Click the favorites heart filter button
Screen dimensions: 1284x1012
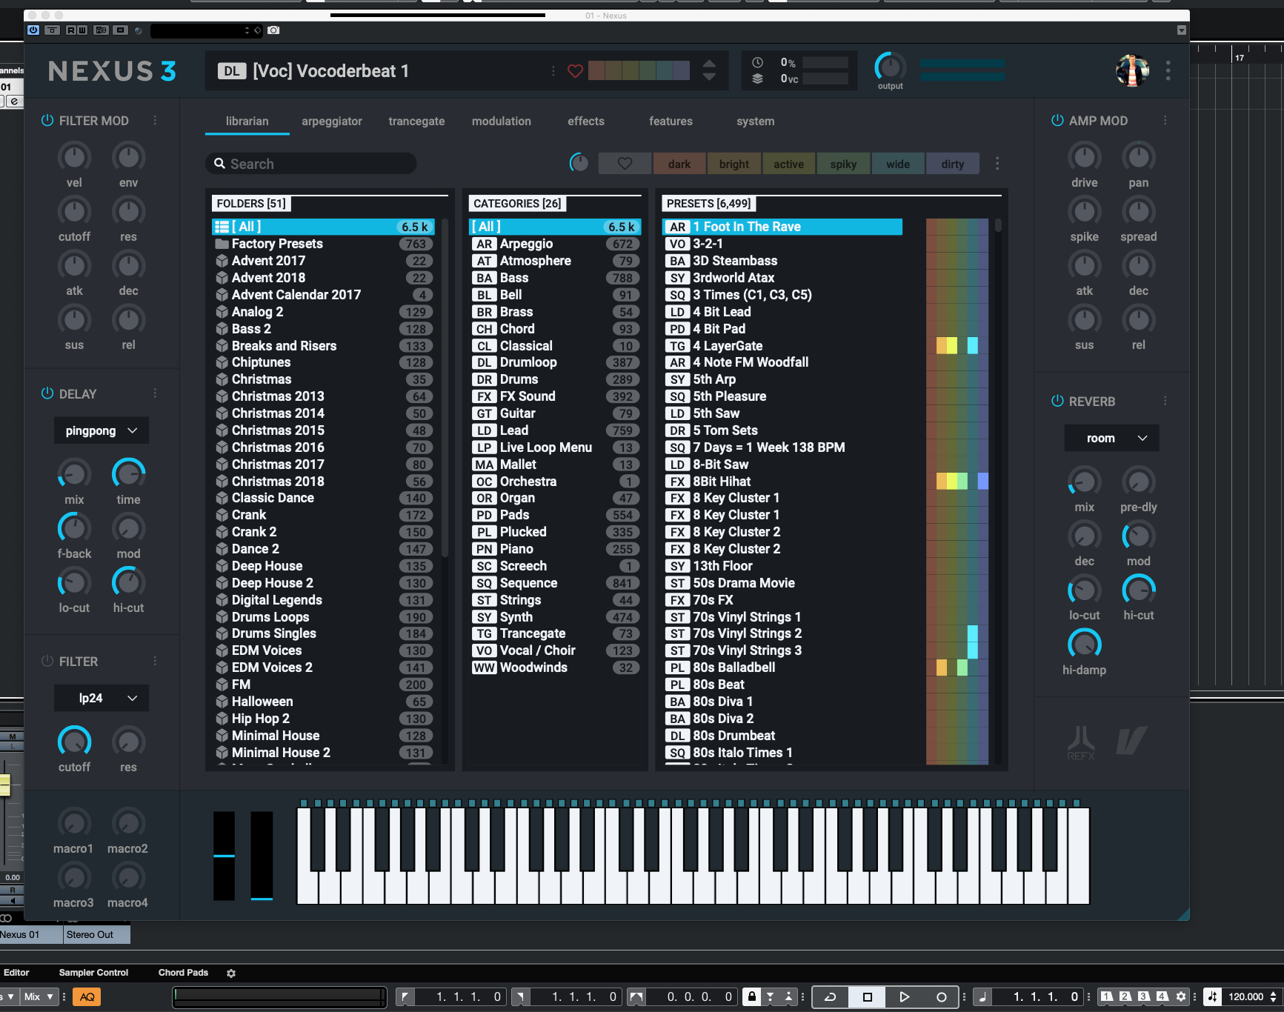pyautogui.click(x=625, y=164)
